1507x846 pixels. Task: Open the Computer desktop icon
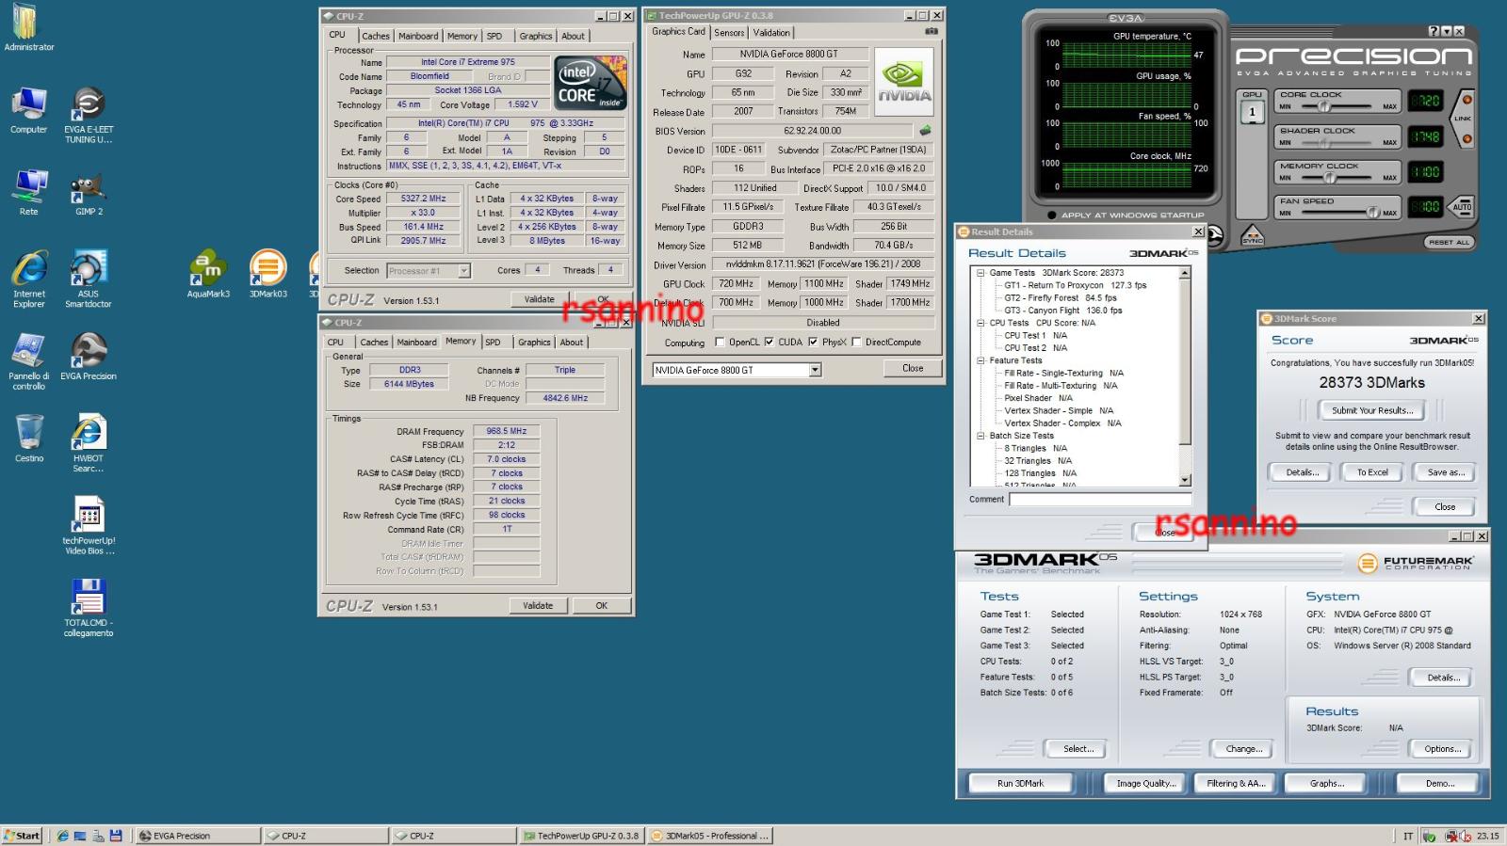(28, 110)
